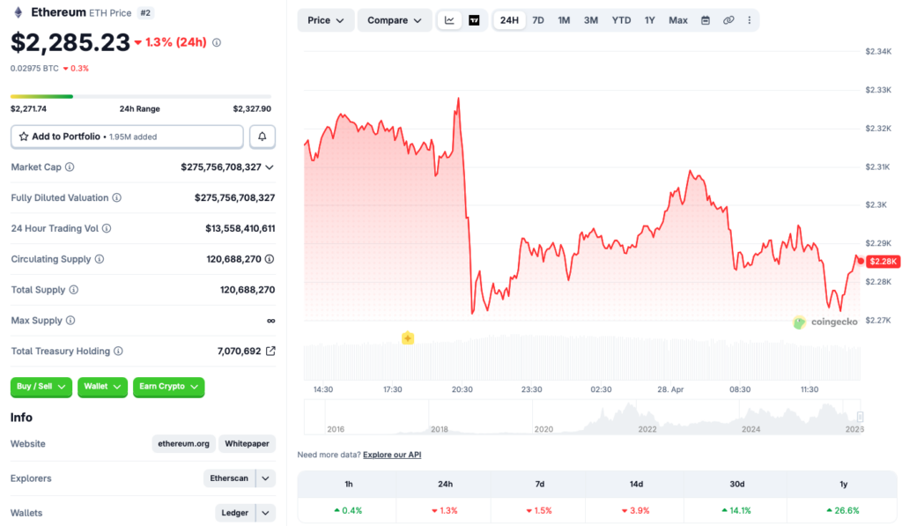Select the YTD timeframe tab

pyautogui.click(x=620, y=19)
